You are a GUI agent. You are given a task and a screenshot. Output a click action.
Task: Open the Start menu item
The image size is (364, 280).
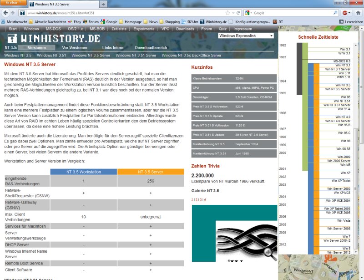pyautogui.click(x=13, y=29)
